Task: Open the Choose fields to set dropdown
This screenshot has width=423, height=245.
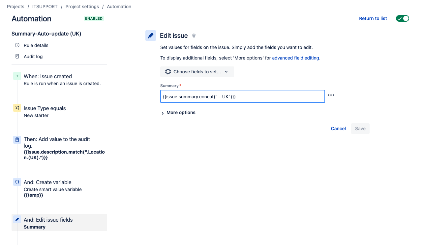Action: click(197, 72)
